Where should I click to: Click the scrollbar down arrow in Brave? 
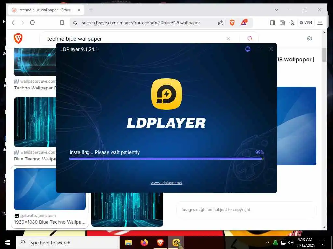point(324,227)
